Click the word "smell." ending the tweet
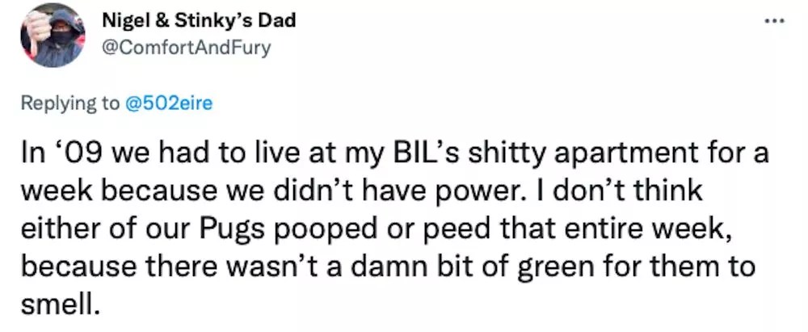Screen dimensions: 808x332 tap(59, 305)
